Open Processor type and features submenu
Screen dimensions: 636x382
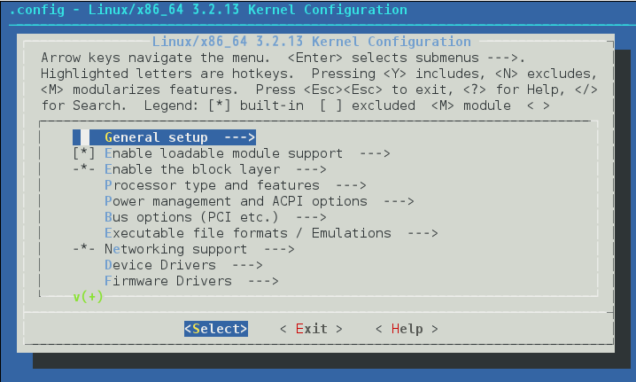236,185
